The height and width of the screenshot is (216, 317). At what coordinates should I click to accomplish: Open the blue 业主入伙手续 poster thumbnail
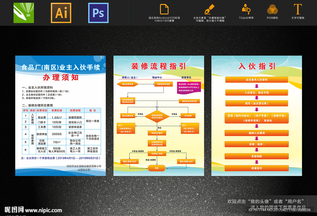(x=60, y=116)
